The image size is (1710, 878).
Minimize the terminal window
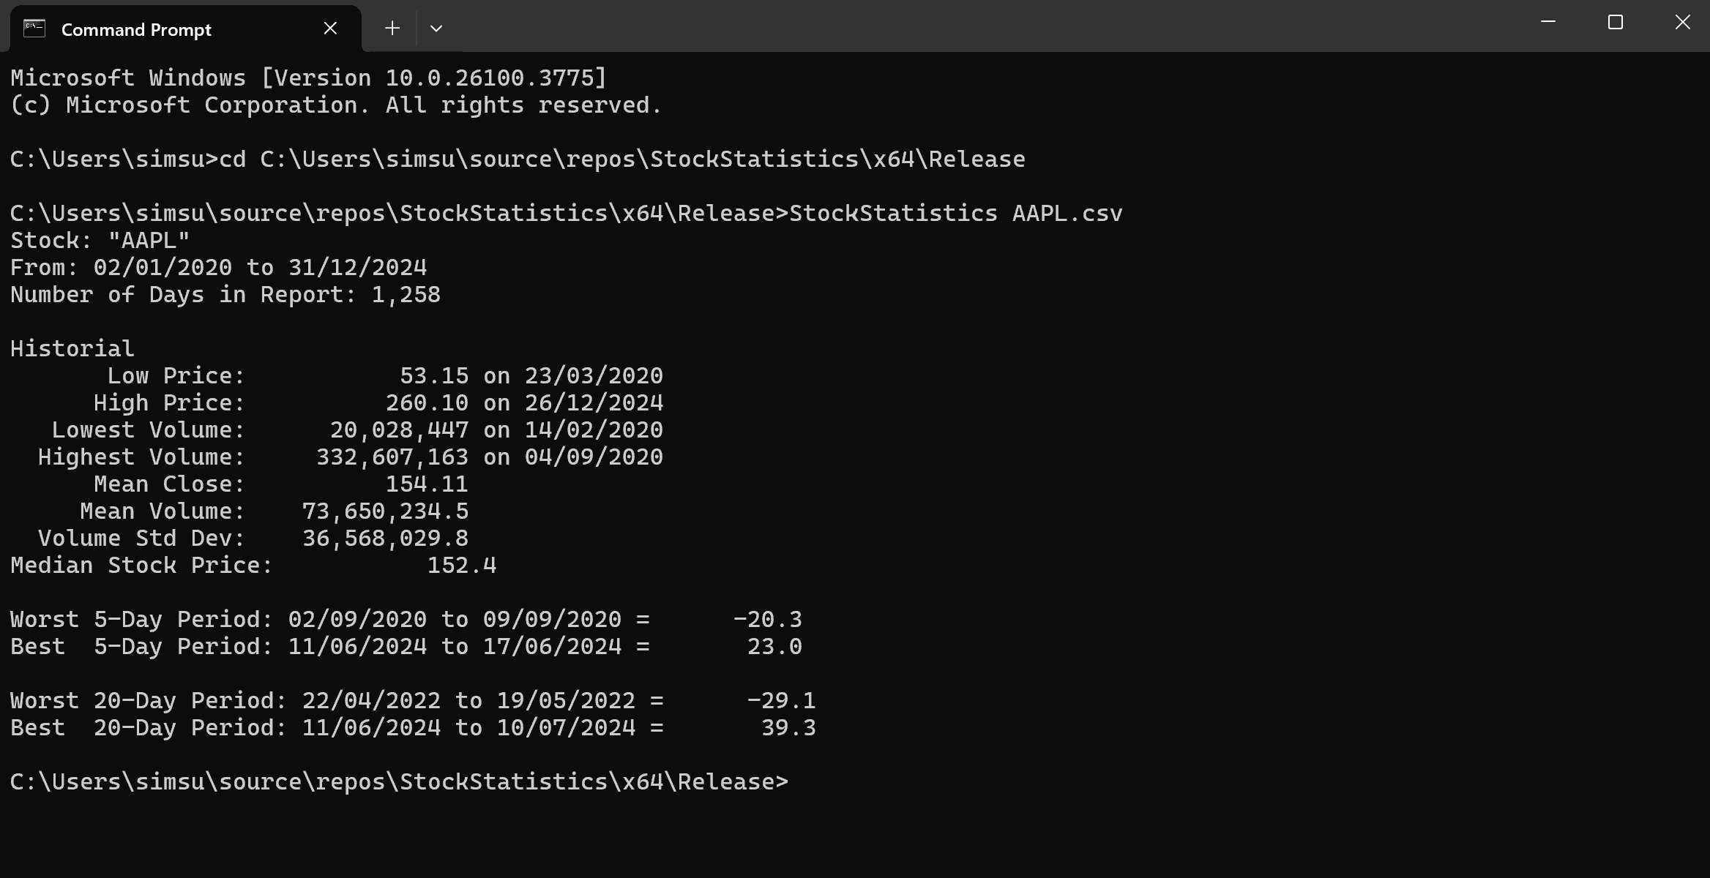coord(1547,23)
